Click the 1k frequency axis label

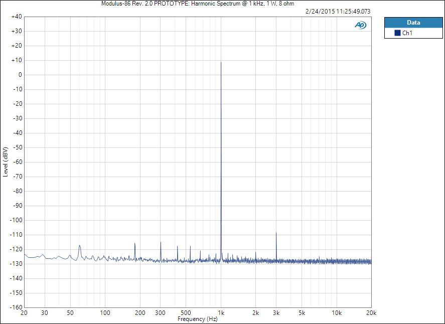point(221,313)
